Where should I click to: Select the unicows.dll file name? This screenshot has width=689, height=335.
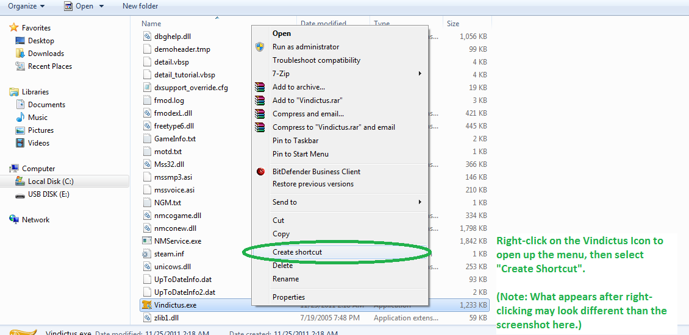point(173,267)
